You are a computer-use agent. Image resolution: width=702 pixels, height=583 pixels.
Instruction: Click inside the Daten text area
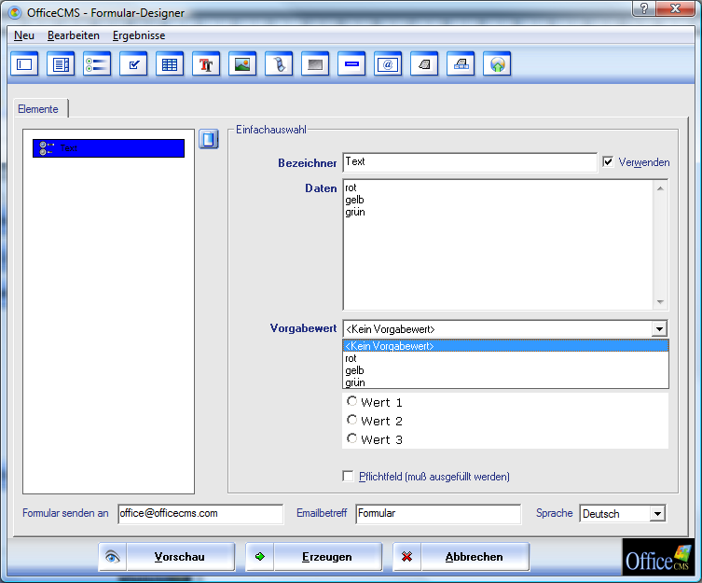tap(498, 244)
